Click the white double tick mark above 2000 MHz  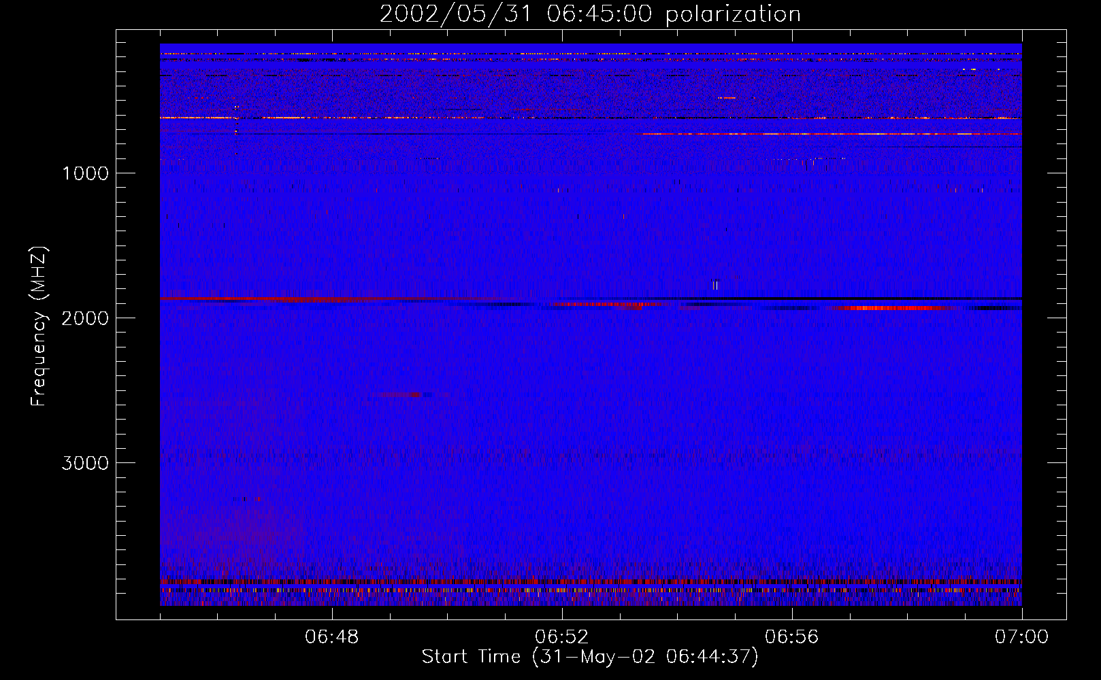[x=714, y=286]
